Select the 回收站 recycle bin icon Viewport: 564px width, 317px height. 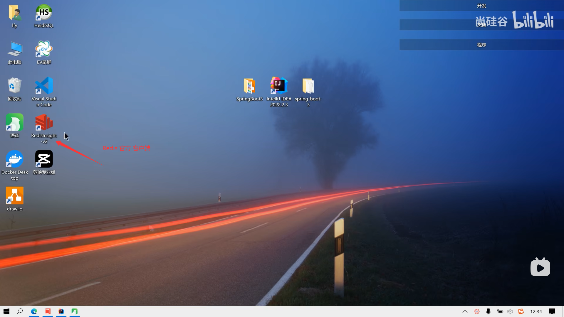pos(15,86)
